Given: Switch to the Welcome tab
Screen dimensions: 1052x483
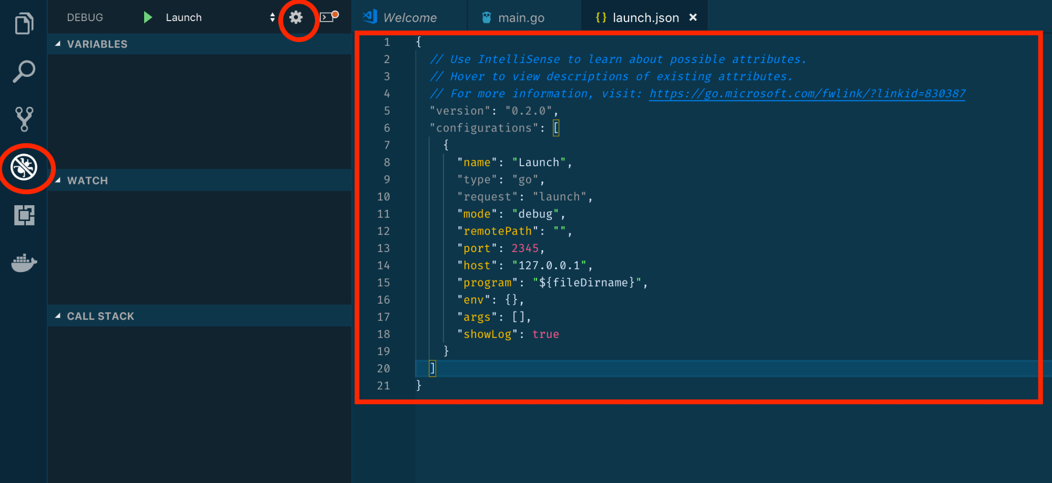Looking at the screenshot, I should pos(410,17).
